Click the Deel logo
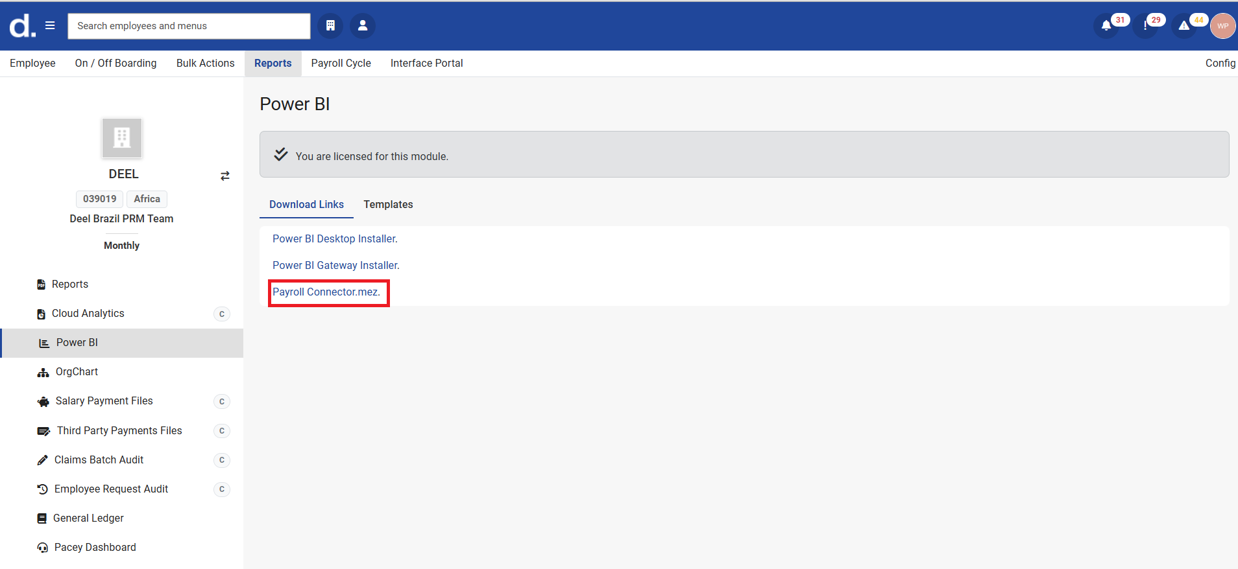Screen dimensions: 1238x569 point(21,27)
